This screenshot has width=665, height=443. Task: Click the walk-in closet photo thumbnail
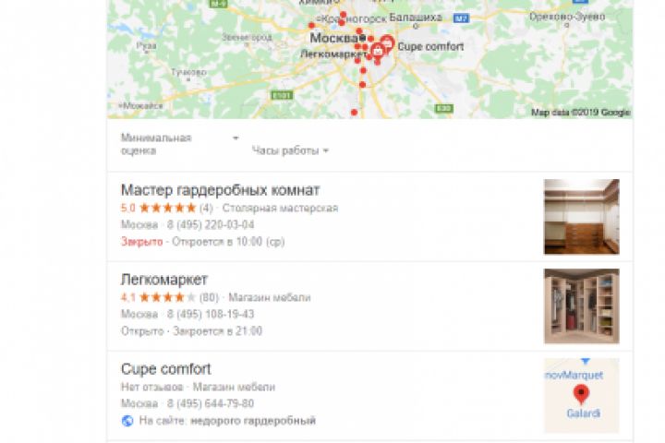point(582,217)
